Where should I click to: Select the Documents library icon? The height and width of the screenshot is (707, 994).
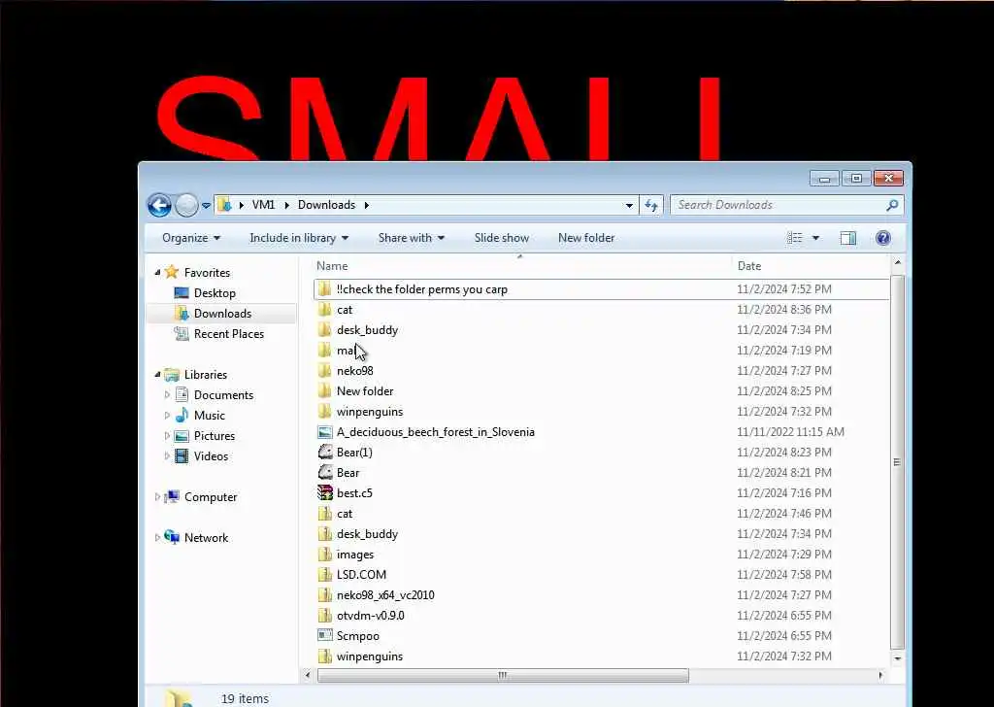[x=182, y=394]
